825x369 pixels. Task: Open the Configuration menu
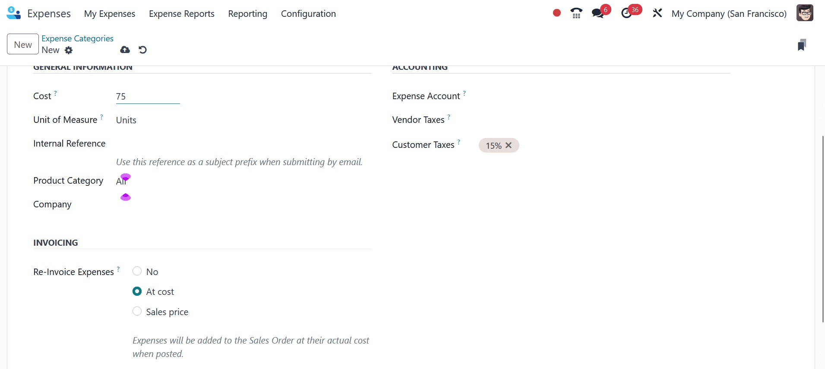[308, 13]
